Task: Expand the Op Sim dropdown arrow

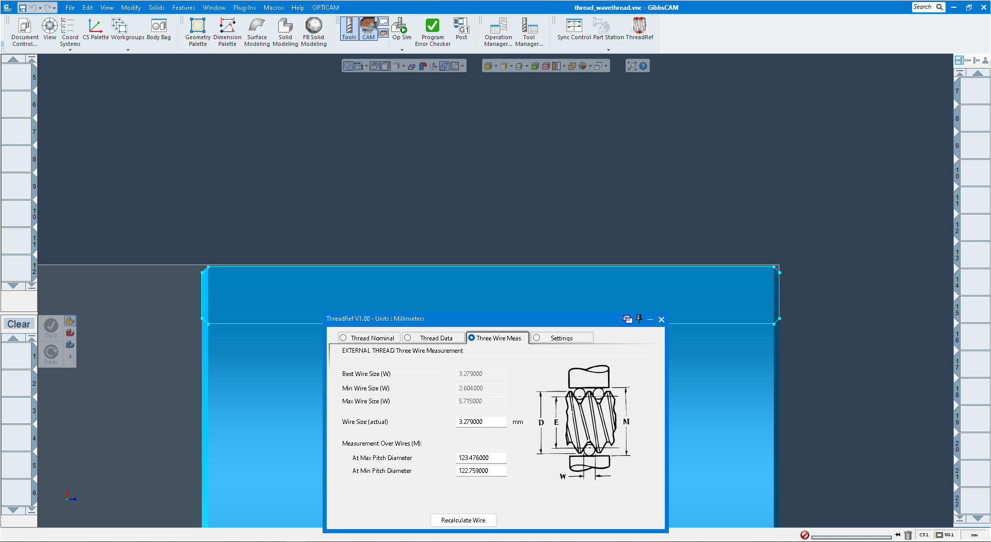Action: pyautogui.click(x=401, y=50)
